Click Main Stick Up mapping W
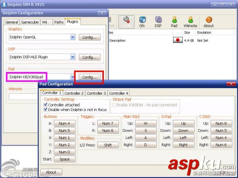238x178 pixels. tap(146, 123)
